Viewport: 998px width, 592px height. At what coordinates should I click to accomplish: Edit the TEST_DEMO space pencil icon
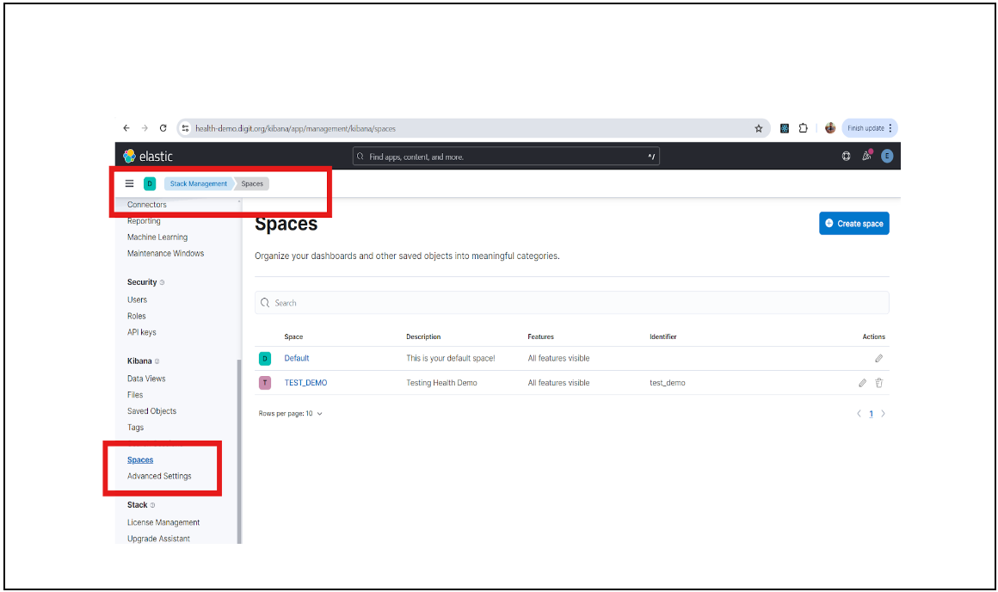pos(862,383)
